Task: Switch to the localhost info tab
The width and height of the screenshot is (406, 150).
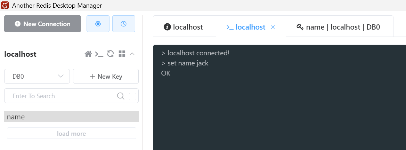Action: (x=184, y=27)
